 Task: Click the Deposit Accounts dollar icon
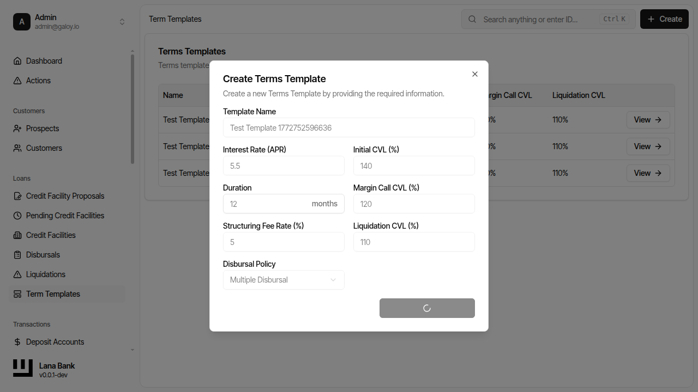(17, 341)
